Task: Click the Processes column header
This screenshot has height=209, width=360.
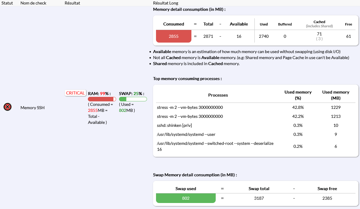Action: point(218,95)
